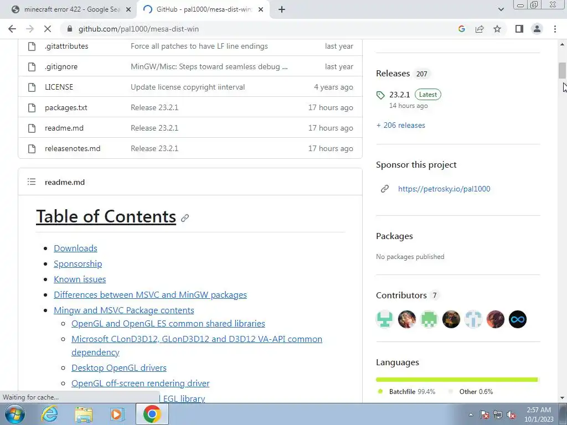The width and height of the screenshot is (567, 425).
Task: Click the release tag icon beside 23.2.1
Action: pos(380,95)
